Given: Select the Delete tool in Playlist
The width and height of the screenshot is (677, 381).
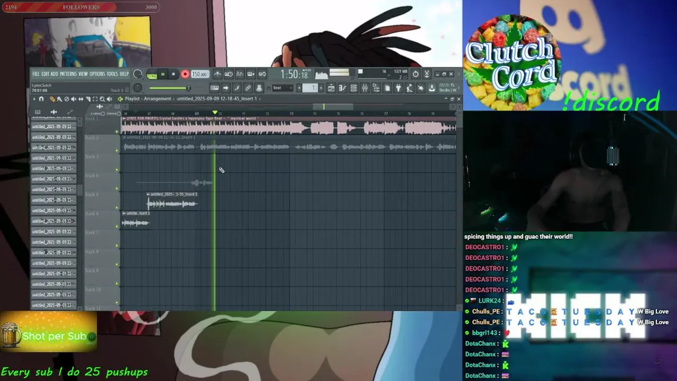Looking at the screenshot, I should click(x=67, y=99).
